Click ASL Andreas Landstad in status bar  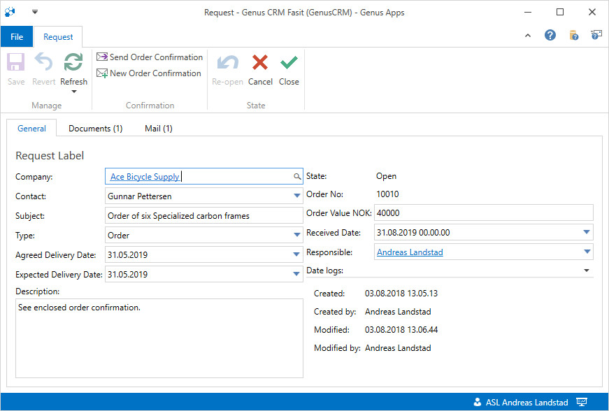coord(526,403)
